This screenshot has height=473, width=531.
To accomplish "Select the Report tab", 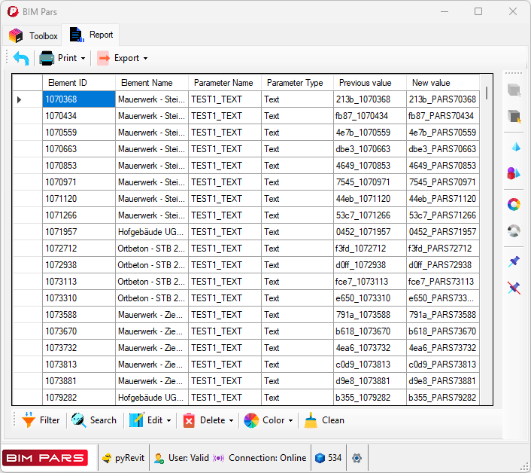I will pyautogui.click(x=92, y=35).
